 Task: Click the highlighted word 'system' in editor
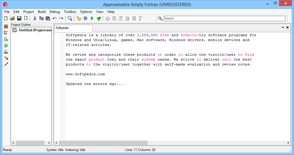(148, 59)
